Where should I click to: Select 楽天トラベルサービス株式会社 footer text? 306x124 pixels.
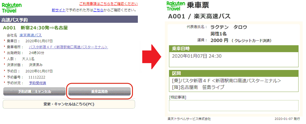click(189, 119)
